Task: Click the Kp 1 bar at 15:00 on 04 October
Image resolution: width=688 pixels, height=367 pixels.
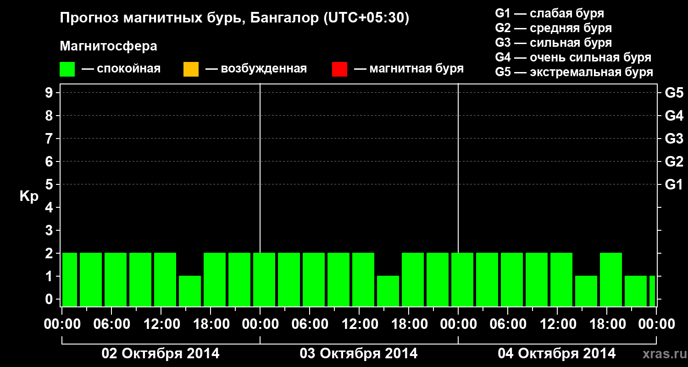Action: pos(586,291)
